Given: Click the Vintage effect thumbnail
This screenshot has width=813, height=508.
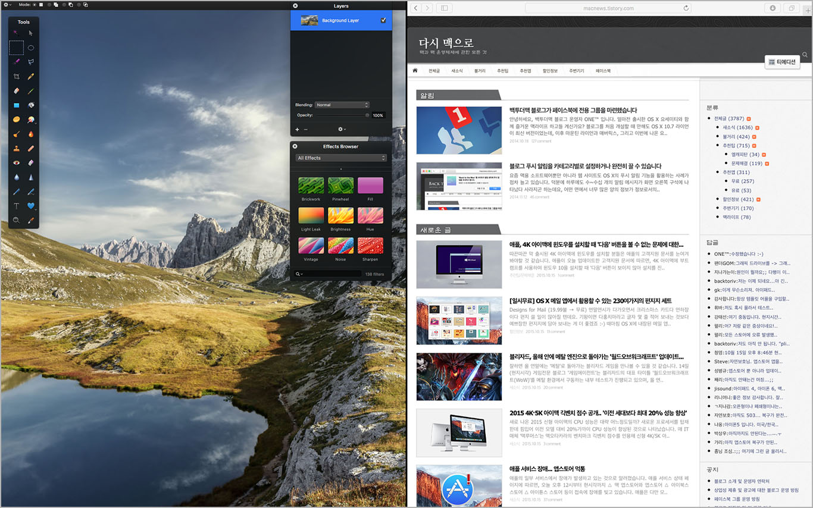Looking at the screenshot, I should 311,246.
